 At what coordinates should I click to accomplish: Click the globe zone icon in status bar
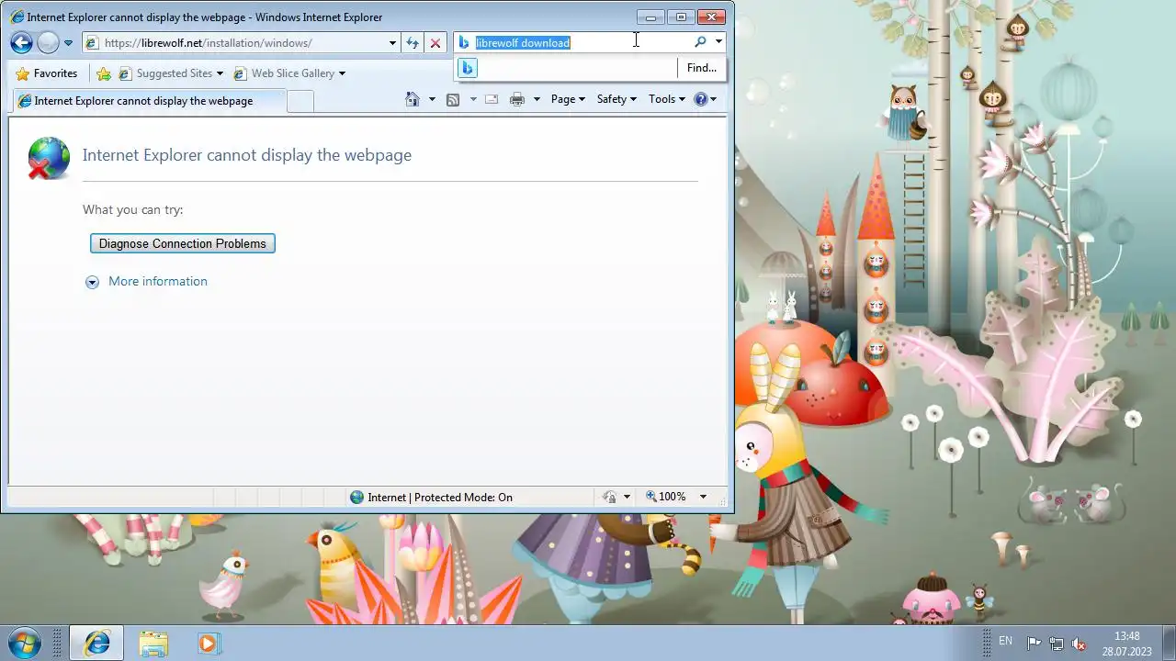pyautogui.click(x=357, y=497)
